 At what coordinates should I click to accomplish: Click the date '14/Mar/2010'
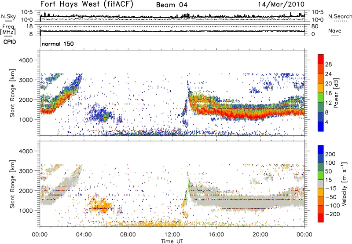[x=281, y=4]
